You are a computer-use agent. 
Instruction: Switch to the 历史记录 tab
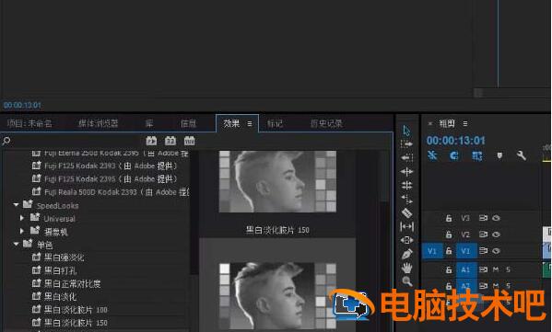tap(326, 123)
